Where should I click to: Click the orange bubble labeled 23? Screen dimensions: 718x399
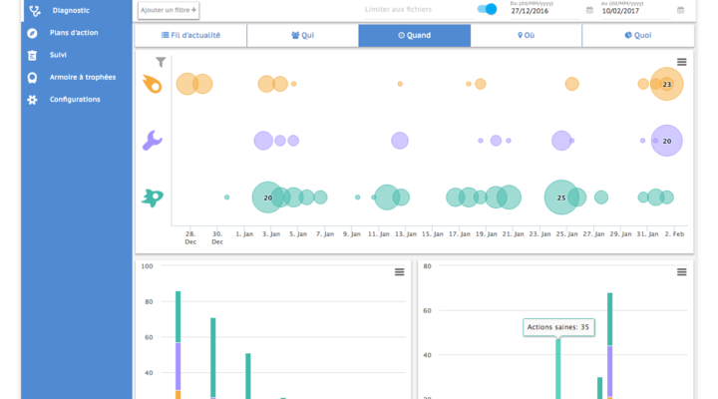pyautogui.click(x=666, y=85)
